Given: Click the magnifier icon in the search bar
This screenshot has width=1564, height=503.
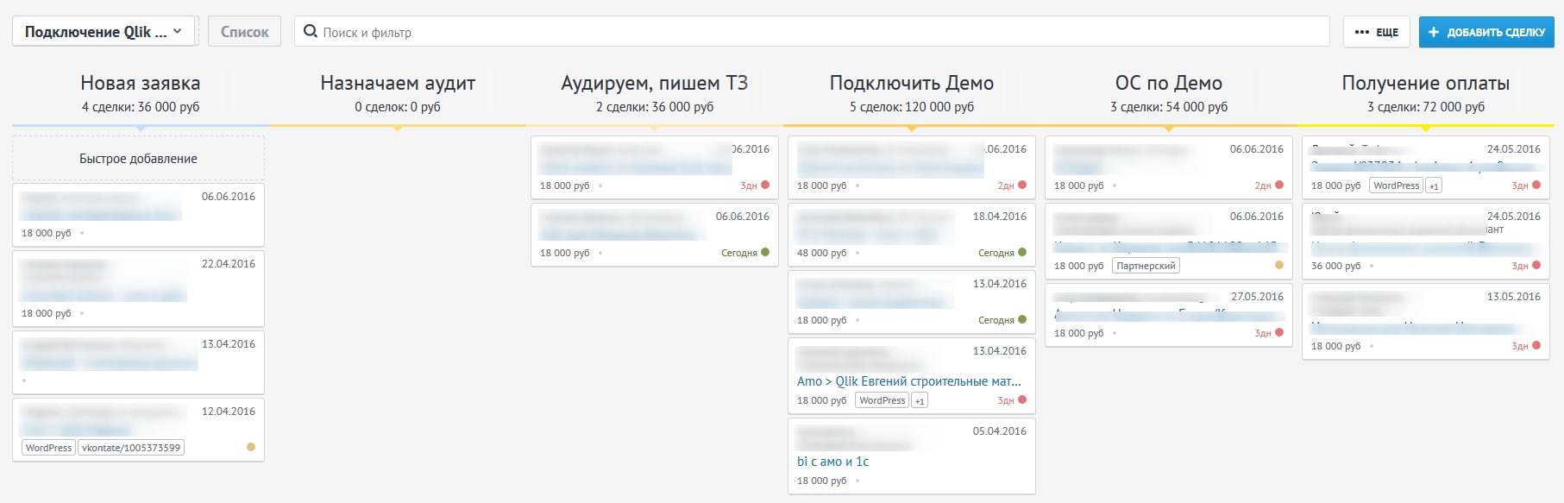Looking at the screenshot, I should coord(311,32).
